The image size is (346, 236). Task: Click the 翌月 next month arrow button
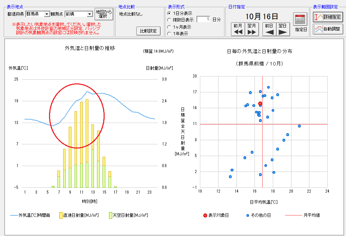pos(252,29)
